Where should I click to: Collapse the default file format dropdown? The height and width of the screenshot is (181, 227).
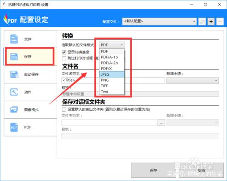[112, 45]
